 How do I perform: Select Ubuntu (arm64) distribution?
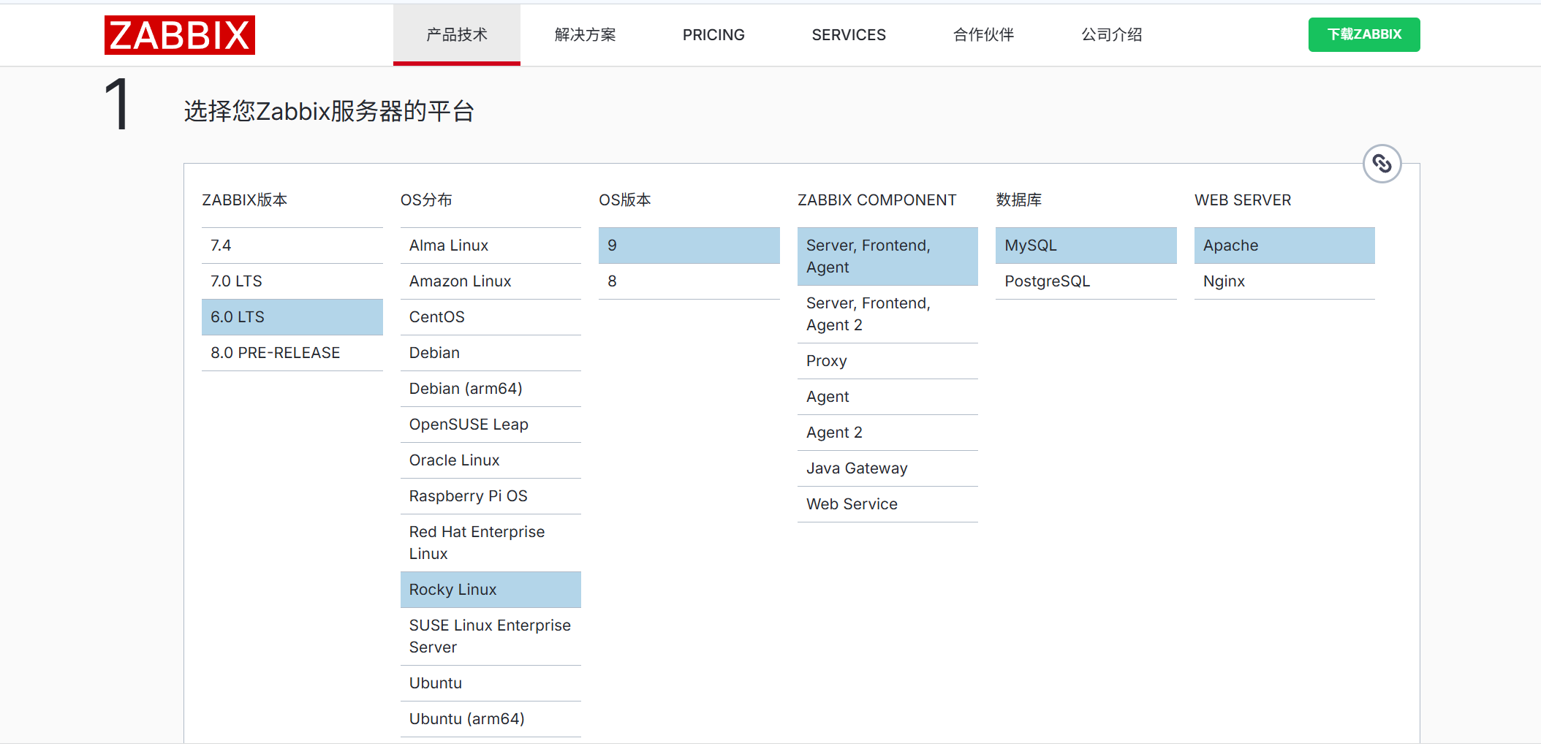click(x=491, y=719)
